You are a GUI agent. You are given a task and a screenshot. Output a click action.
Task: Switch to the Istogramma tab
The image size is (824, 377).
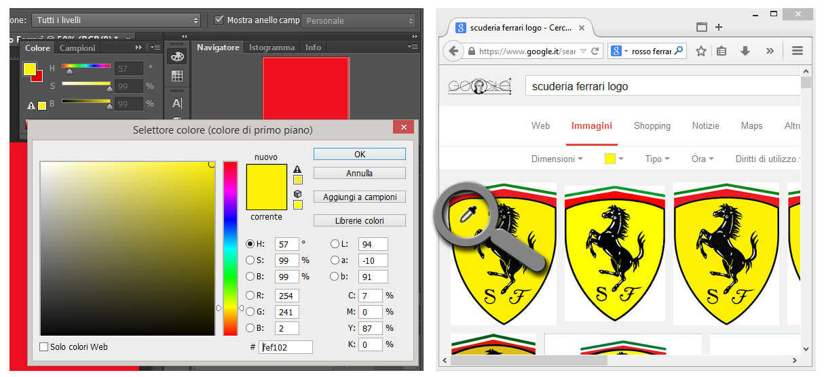click(x=271, y=47)
